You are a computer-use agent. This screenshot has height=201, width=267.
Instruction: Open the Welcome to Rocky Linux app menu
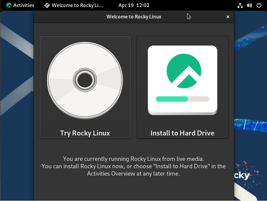(x=74, y=5)
